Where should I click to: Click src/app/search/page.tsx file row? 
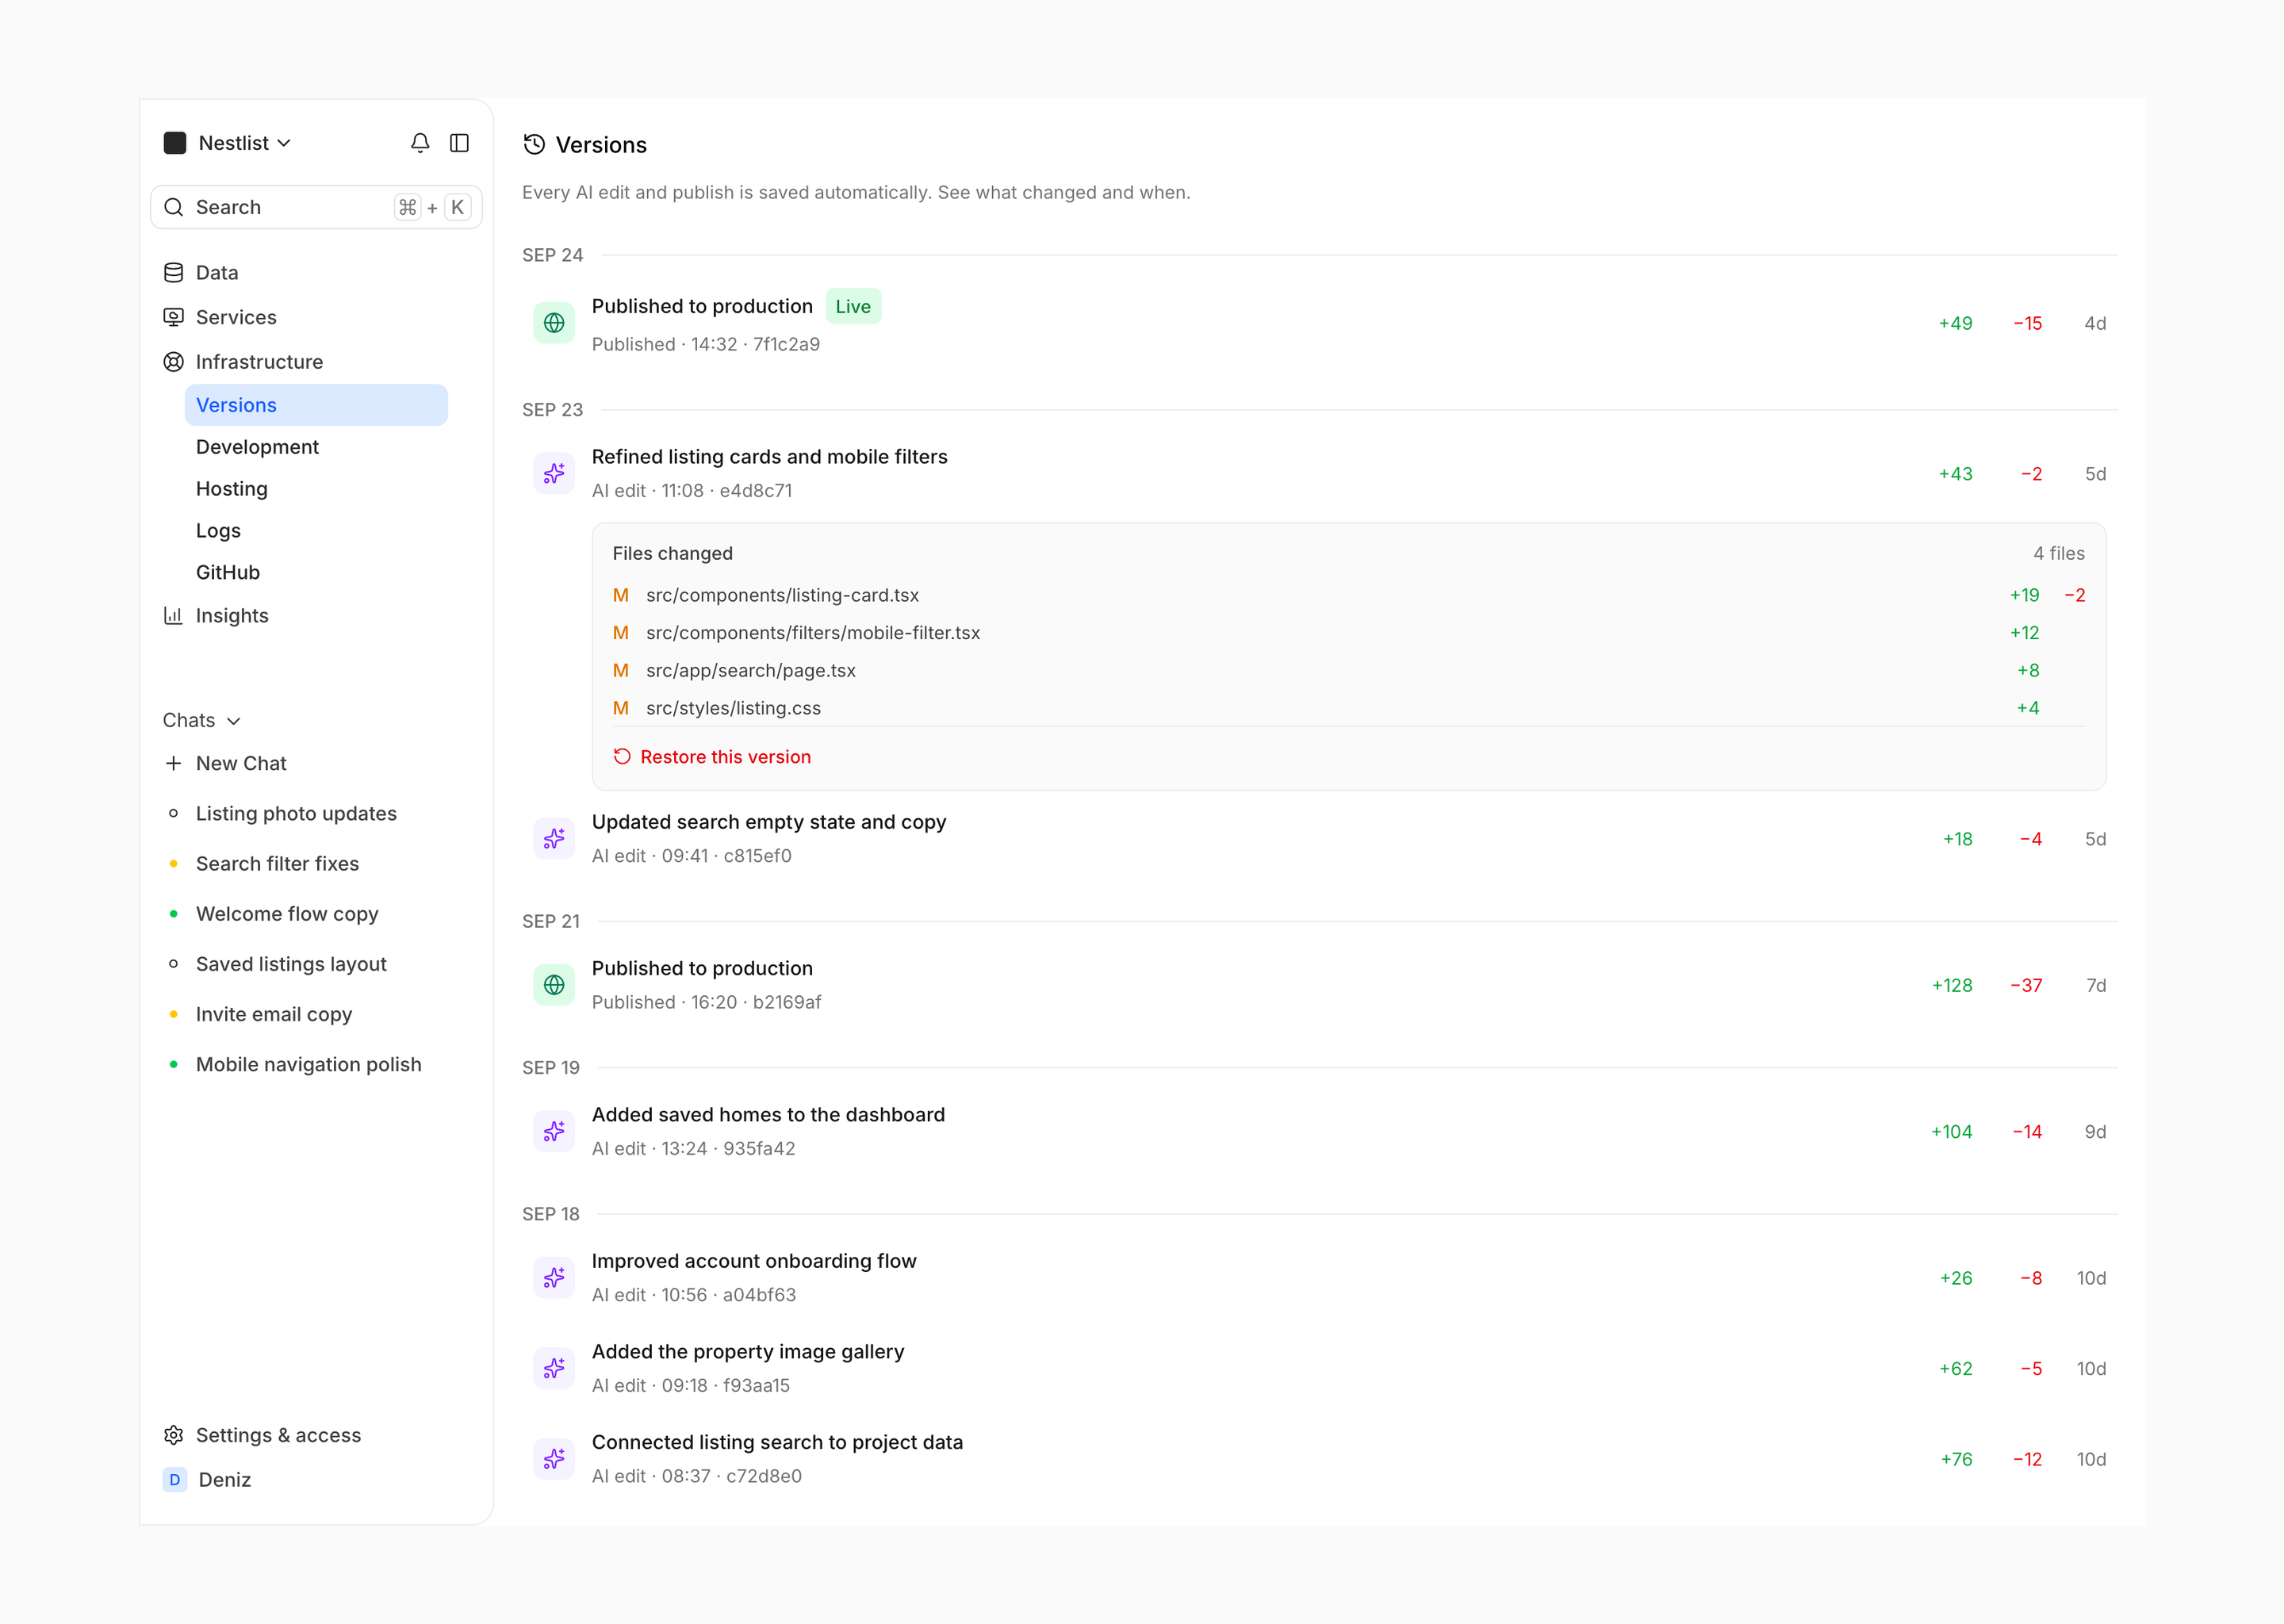(1349, 670)
